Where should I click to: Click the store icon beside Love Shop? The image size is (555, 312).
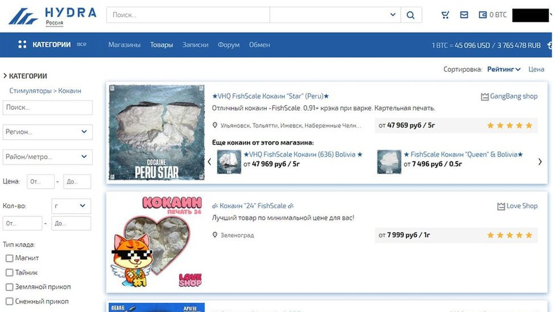500,206
